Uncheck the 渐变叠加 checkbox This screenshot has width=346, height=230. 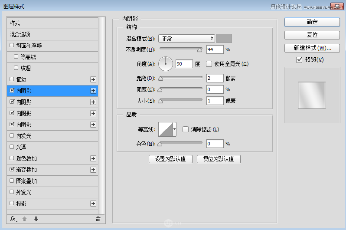pos(12,169)
